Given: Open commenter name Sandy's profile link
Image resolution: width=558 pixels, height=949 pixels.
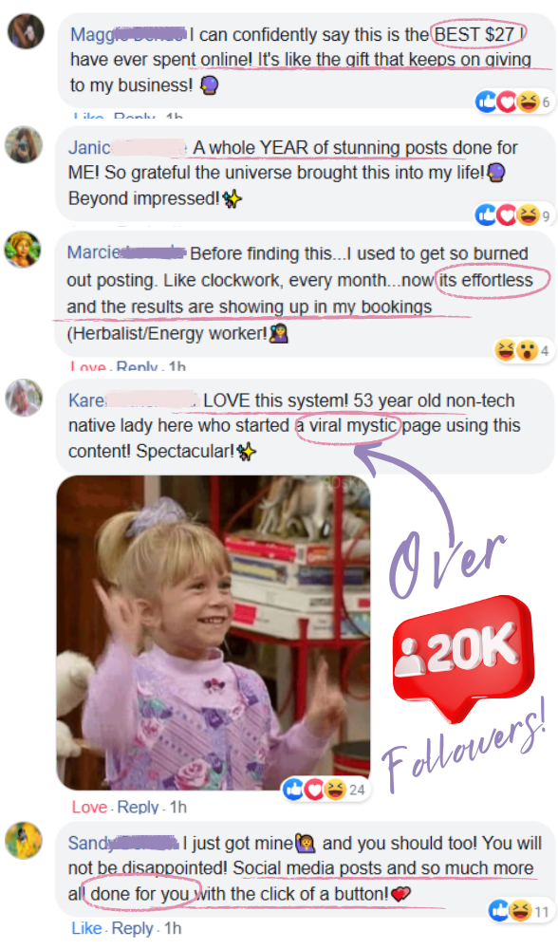Looking at the screenshot, I should (122, 843).
